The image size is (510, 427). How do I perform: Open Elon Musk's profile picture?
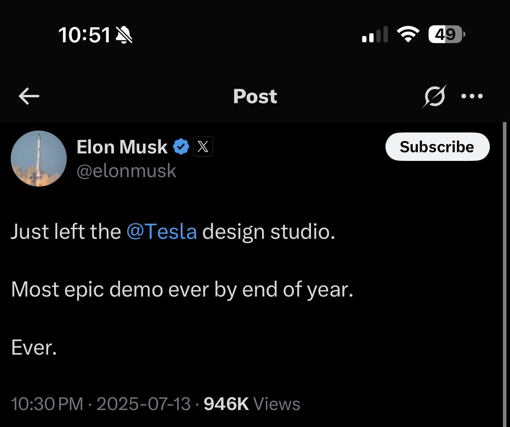pos(39,159)
